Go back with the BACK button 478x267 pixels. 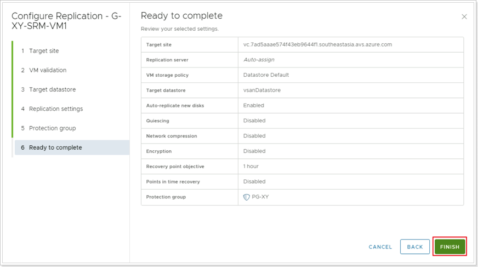(414, 247)
